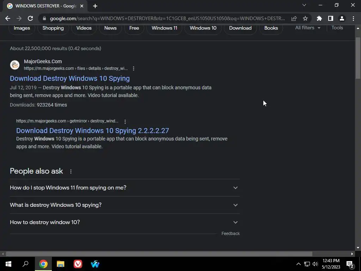Viewport: 361px width, 271px height.
Task: Click MajorGeeks site favicon
Action: coord(15,65)
